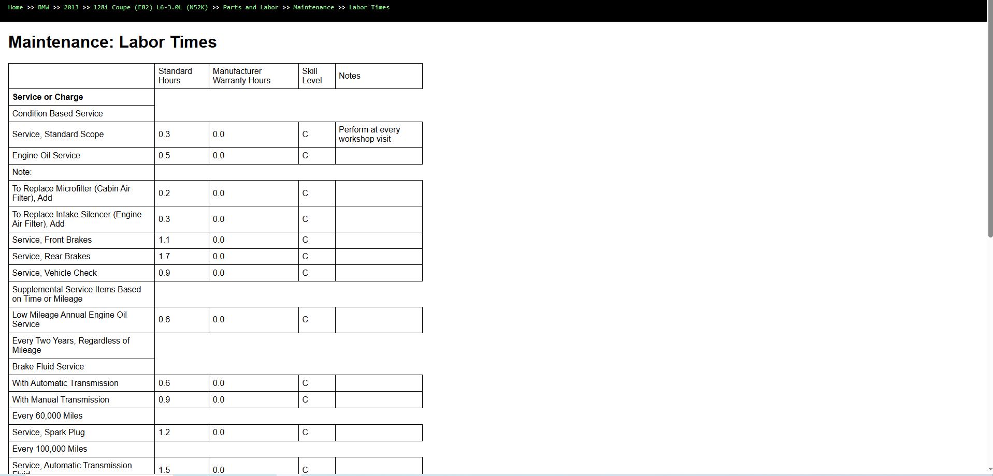
Task: Click To Replace Microfilter (Cabin Air Filter) row
Action: pos(81,194)
